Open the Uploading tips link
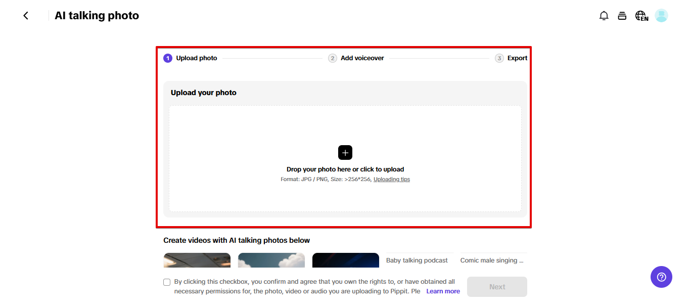 (391, 179)
